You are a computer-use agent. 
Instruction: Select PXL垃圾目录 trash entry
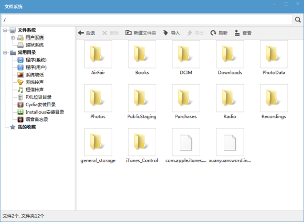[38, 97]
